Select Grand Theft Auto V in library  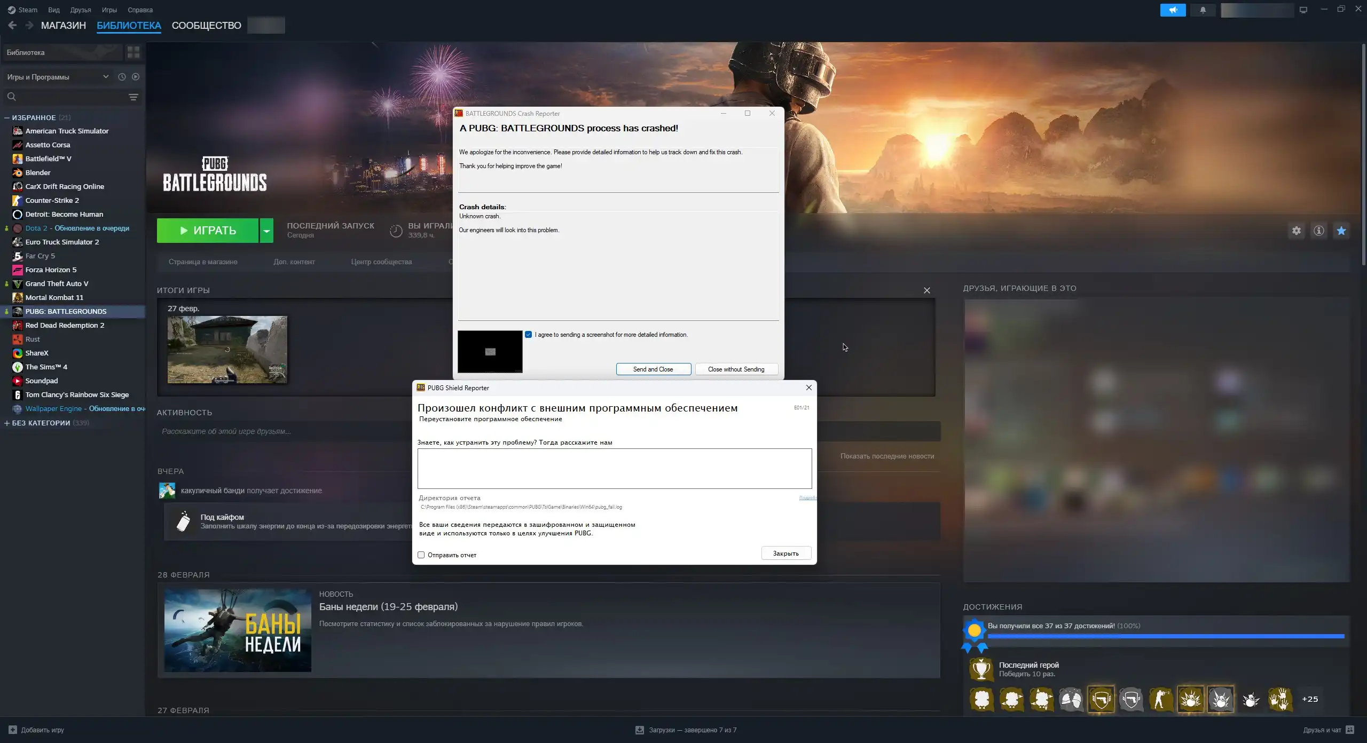coord(74,283)
